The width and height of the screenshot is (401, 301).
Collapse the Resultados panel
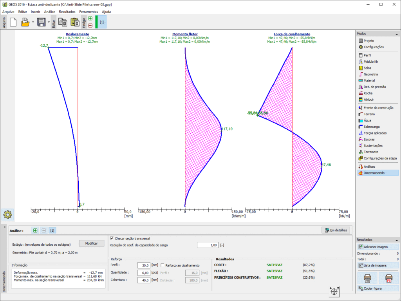[x=397, y=240]
